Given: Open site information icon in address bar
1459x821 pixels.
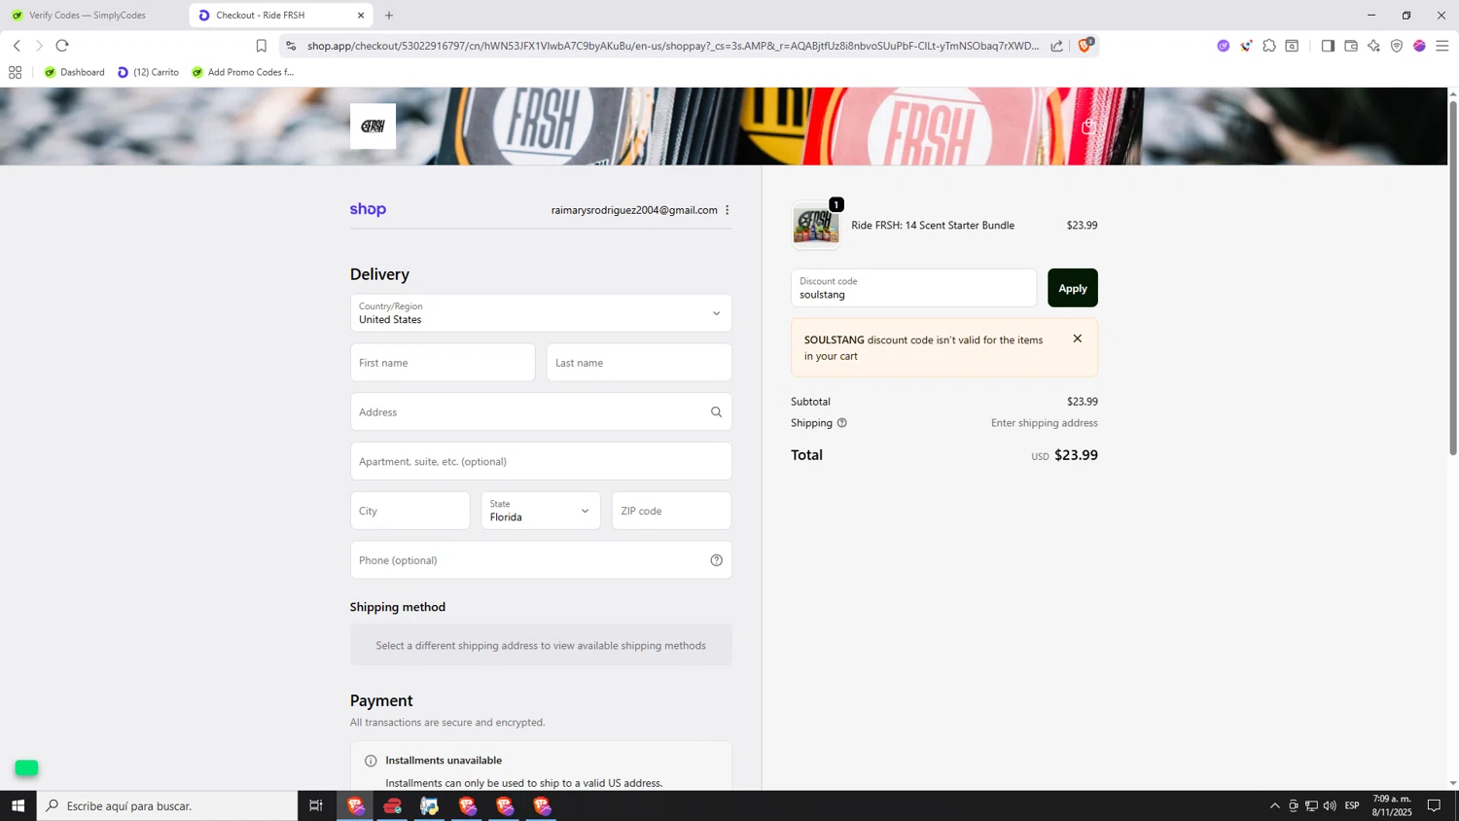Looking at the screenshot, I should [x=291, y=46].
